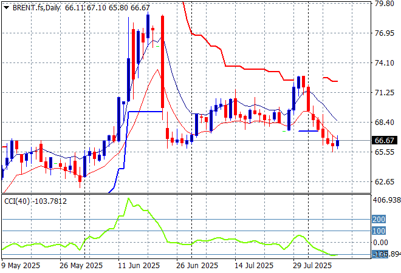This screenshot has width=401, height=273.
Task: Click the latest blue candle at chart's right end
Action: (x=338, y=143)
